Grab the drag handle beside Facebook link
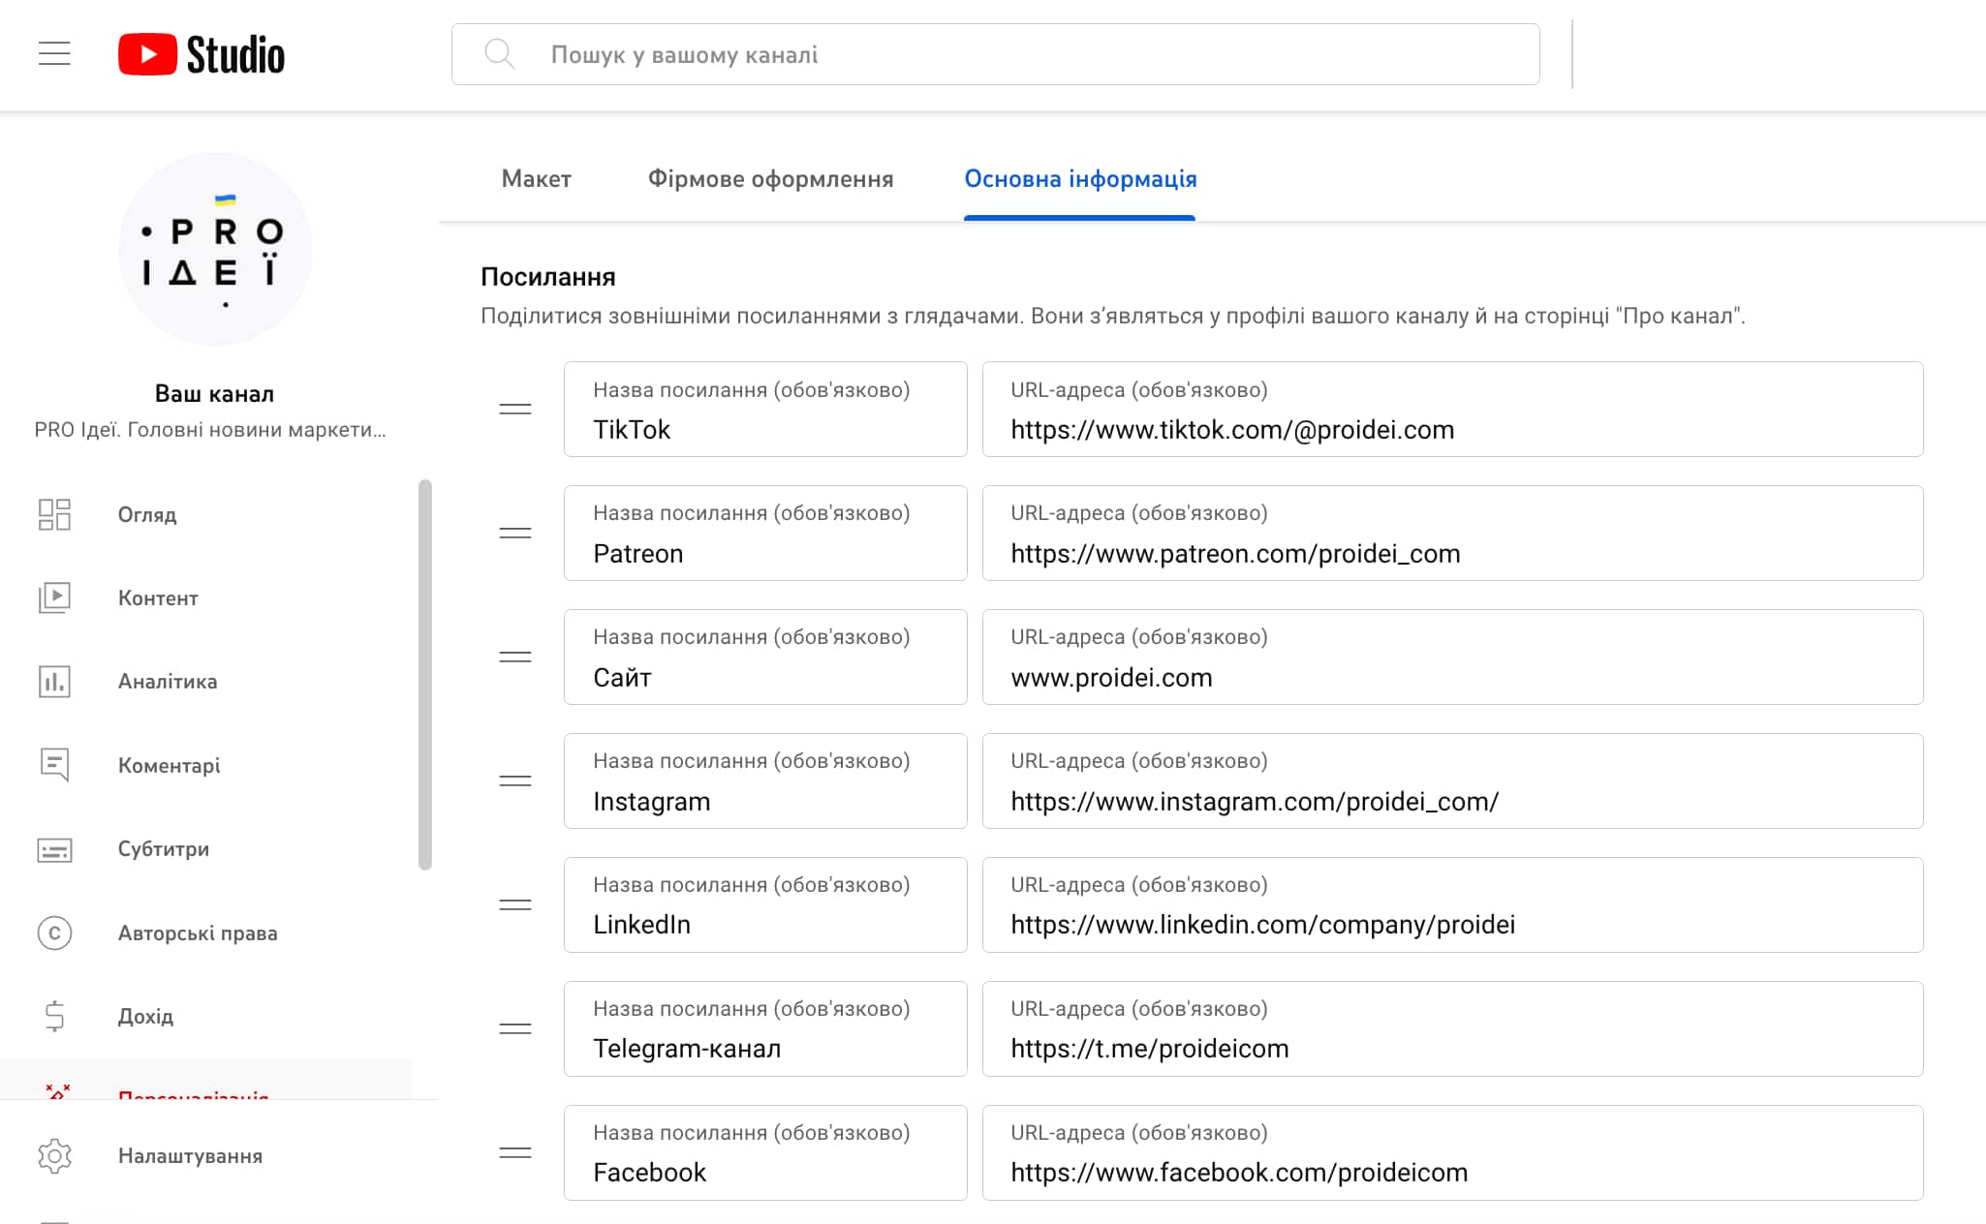 click(515, 1153)
